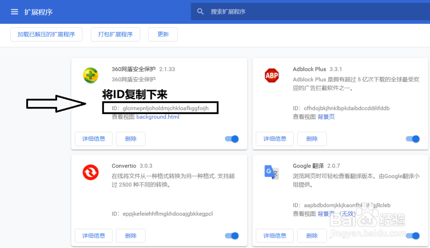
Task: Click the Adblock Plus description text
Action: (356, 84)
